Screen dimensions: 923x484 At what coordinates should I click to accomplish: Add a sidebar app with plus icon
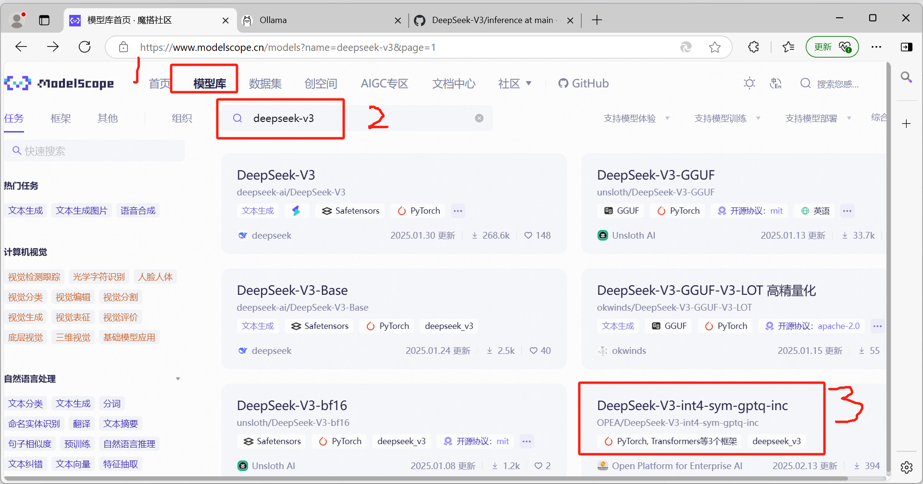coord(906,123)
